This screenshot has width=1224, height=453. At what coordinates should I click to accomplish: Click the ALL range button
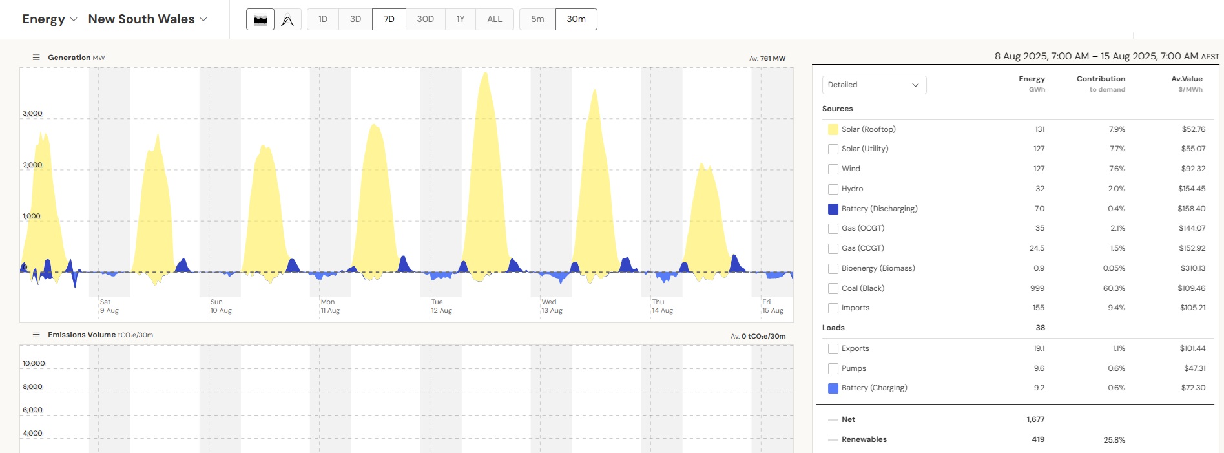(x=494, y=19)
